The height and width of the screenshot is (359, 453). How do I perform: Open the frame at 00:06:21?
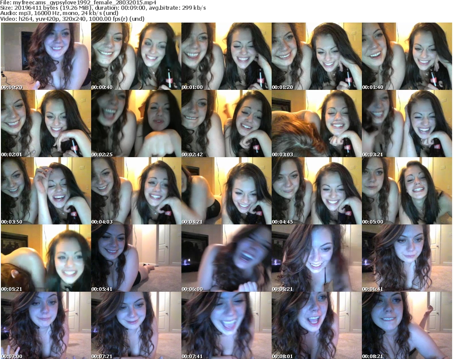317,258
